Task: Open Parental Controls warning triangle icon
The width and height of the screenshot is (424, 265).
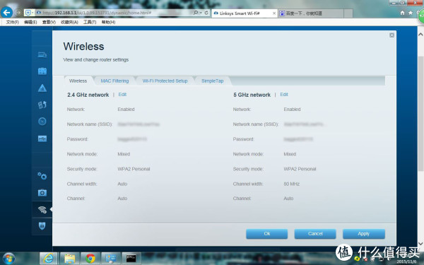Action: (x=42, y=88)
